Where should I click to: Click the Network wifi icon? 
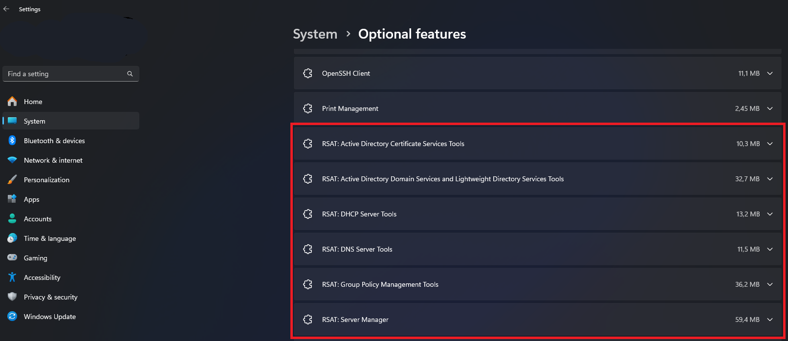[x=12, y=160]
